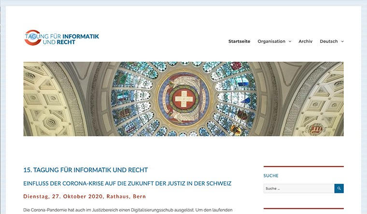The width and height of the screenshot is (367, 214).
Task: Click paragraph starting Die Corona-Pandemie
Action: click(128, 210)
